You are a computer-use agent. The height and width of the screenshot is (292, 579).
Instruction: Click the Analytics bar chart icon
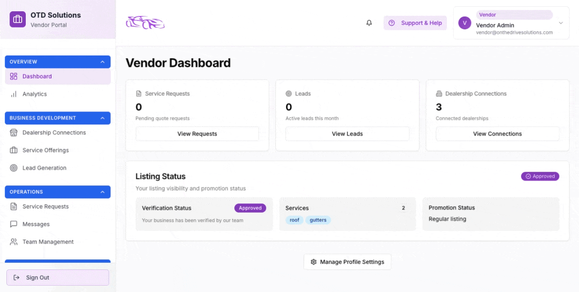pyautogui.click(x=14, y=94)
